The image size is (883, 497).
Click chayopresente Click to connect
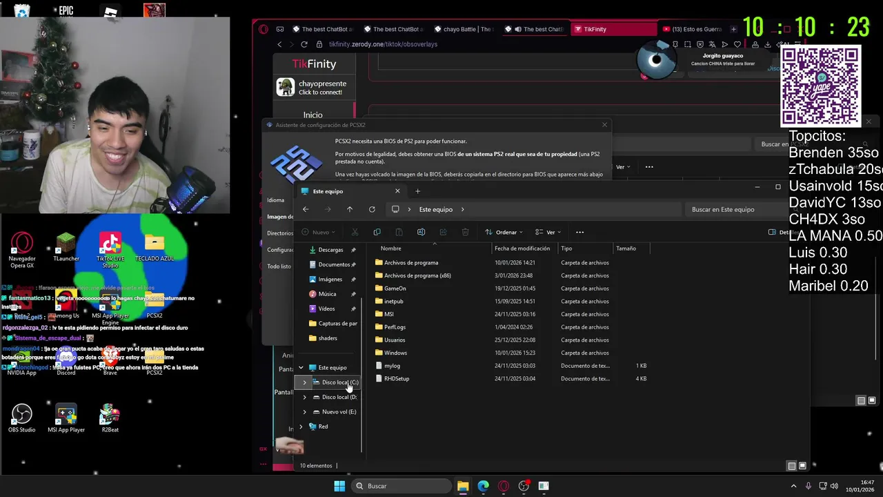(314, 87)
